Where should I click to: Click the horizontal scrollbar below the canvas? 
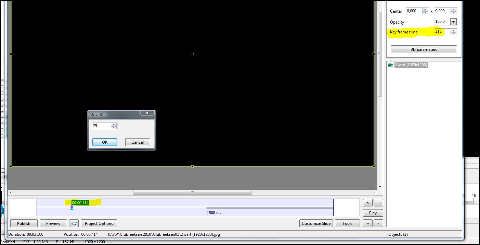point(192,192)
